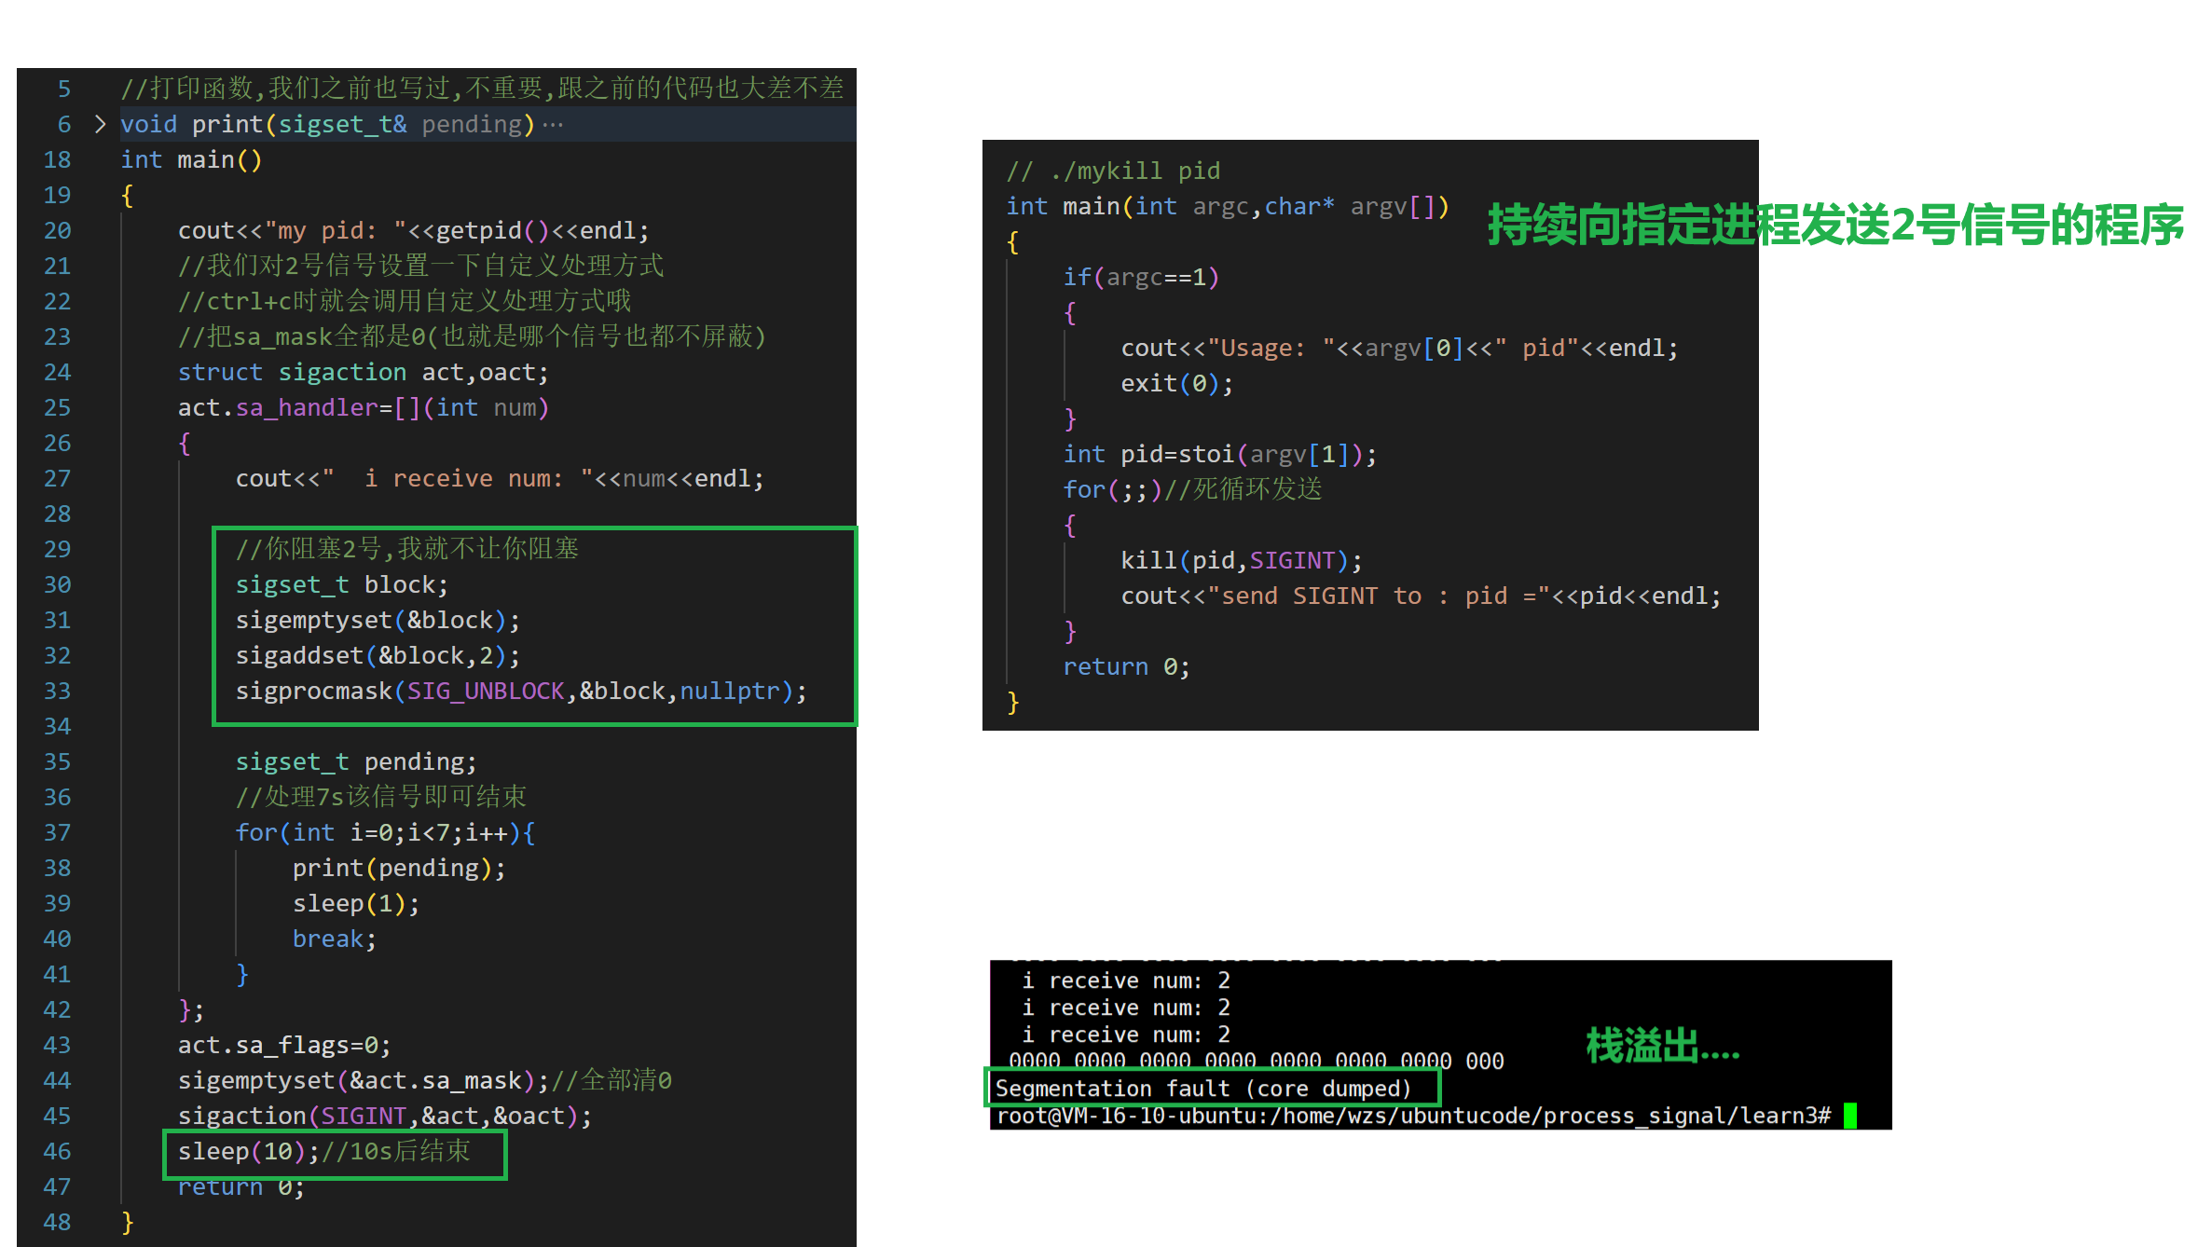Viewport: 2198px width, 1247px height.
Task: Click the Segmentation fault message in terminal
Action: pyautogui.click(x=1202, y=1089)
